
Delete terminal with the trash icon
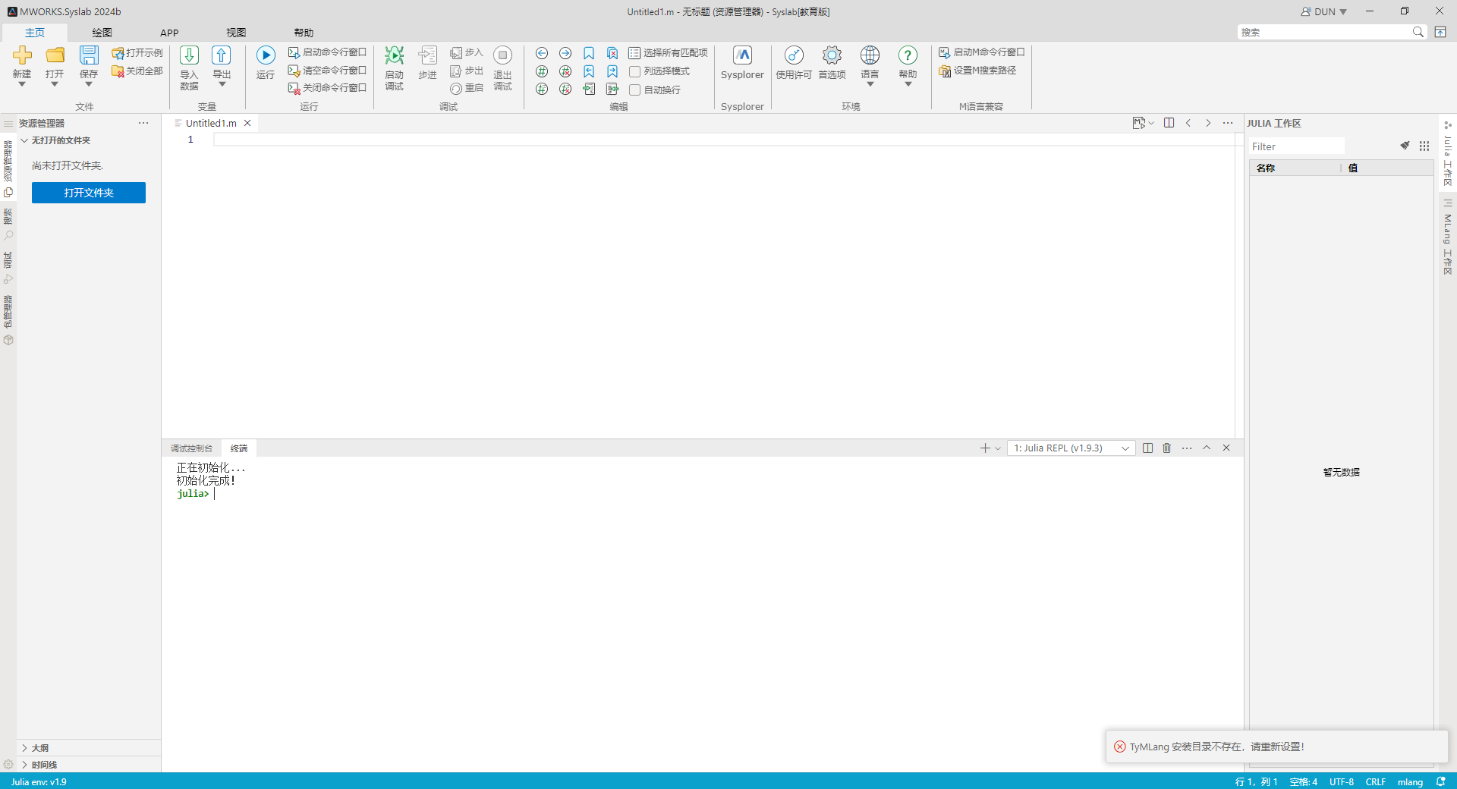(x=1167, y=448)
